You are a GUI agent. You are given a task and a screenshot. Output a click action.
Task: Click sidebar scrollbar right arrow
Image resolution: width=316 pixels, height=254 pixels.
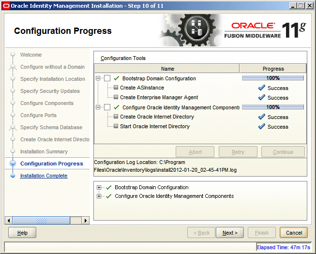(x=86, y=220)
